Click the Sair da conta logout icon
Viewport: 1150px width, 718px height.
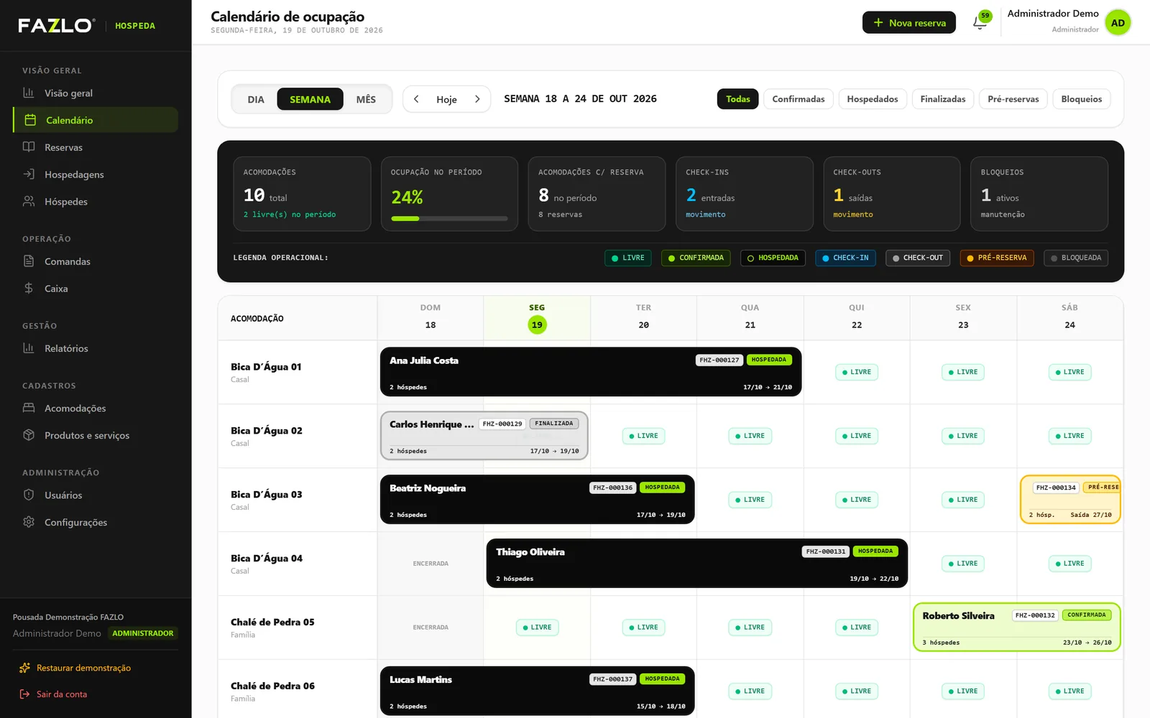24,694
